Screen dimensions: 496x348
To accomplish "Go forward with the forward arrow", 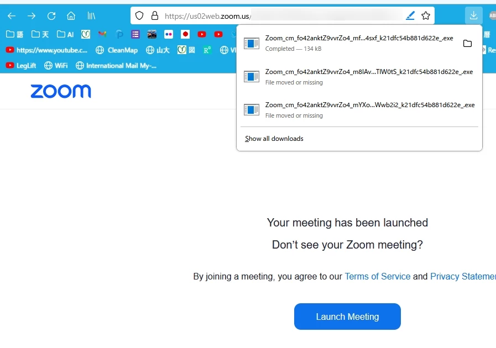I will [32, 16].
